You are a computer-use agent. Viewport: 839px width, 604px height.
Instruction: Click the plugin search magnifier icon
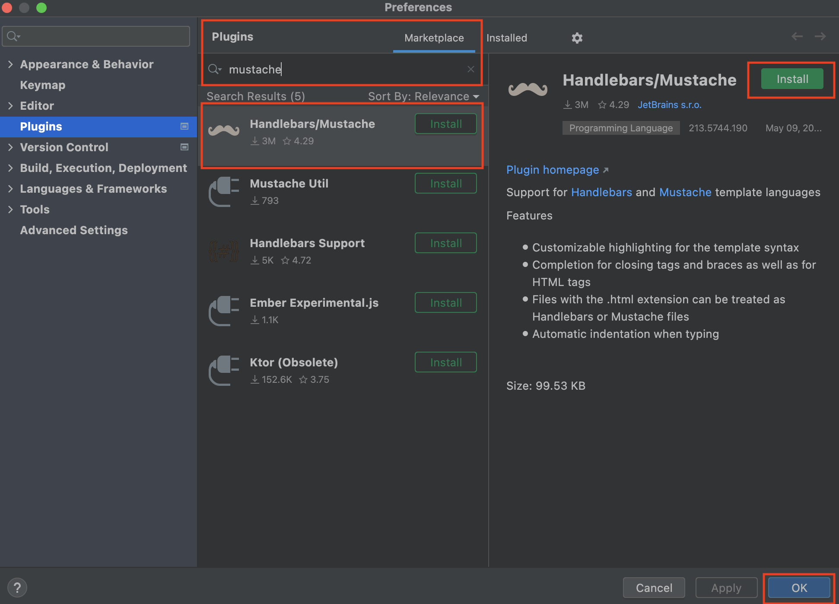[215, 69]
